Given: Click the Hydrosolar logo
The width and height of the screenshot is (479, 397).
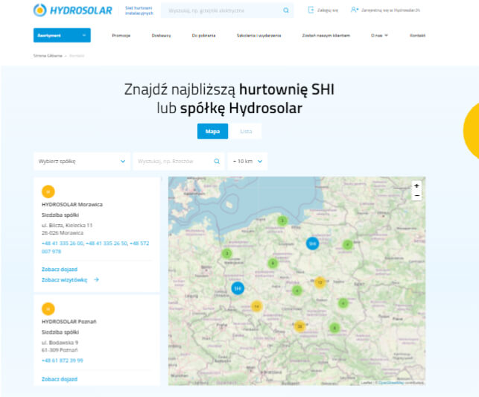Looking at the screenshot, I should [x=73, y=10].
